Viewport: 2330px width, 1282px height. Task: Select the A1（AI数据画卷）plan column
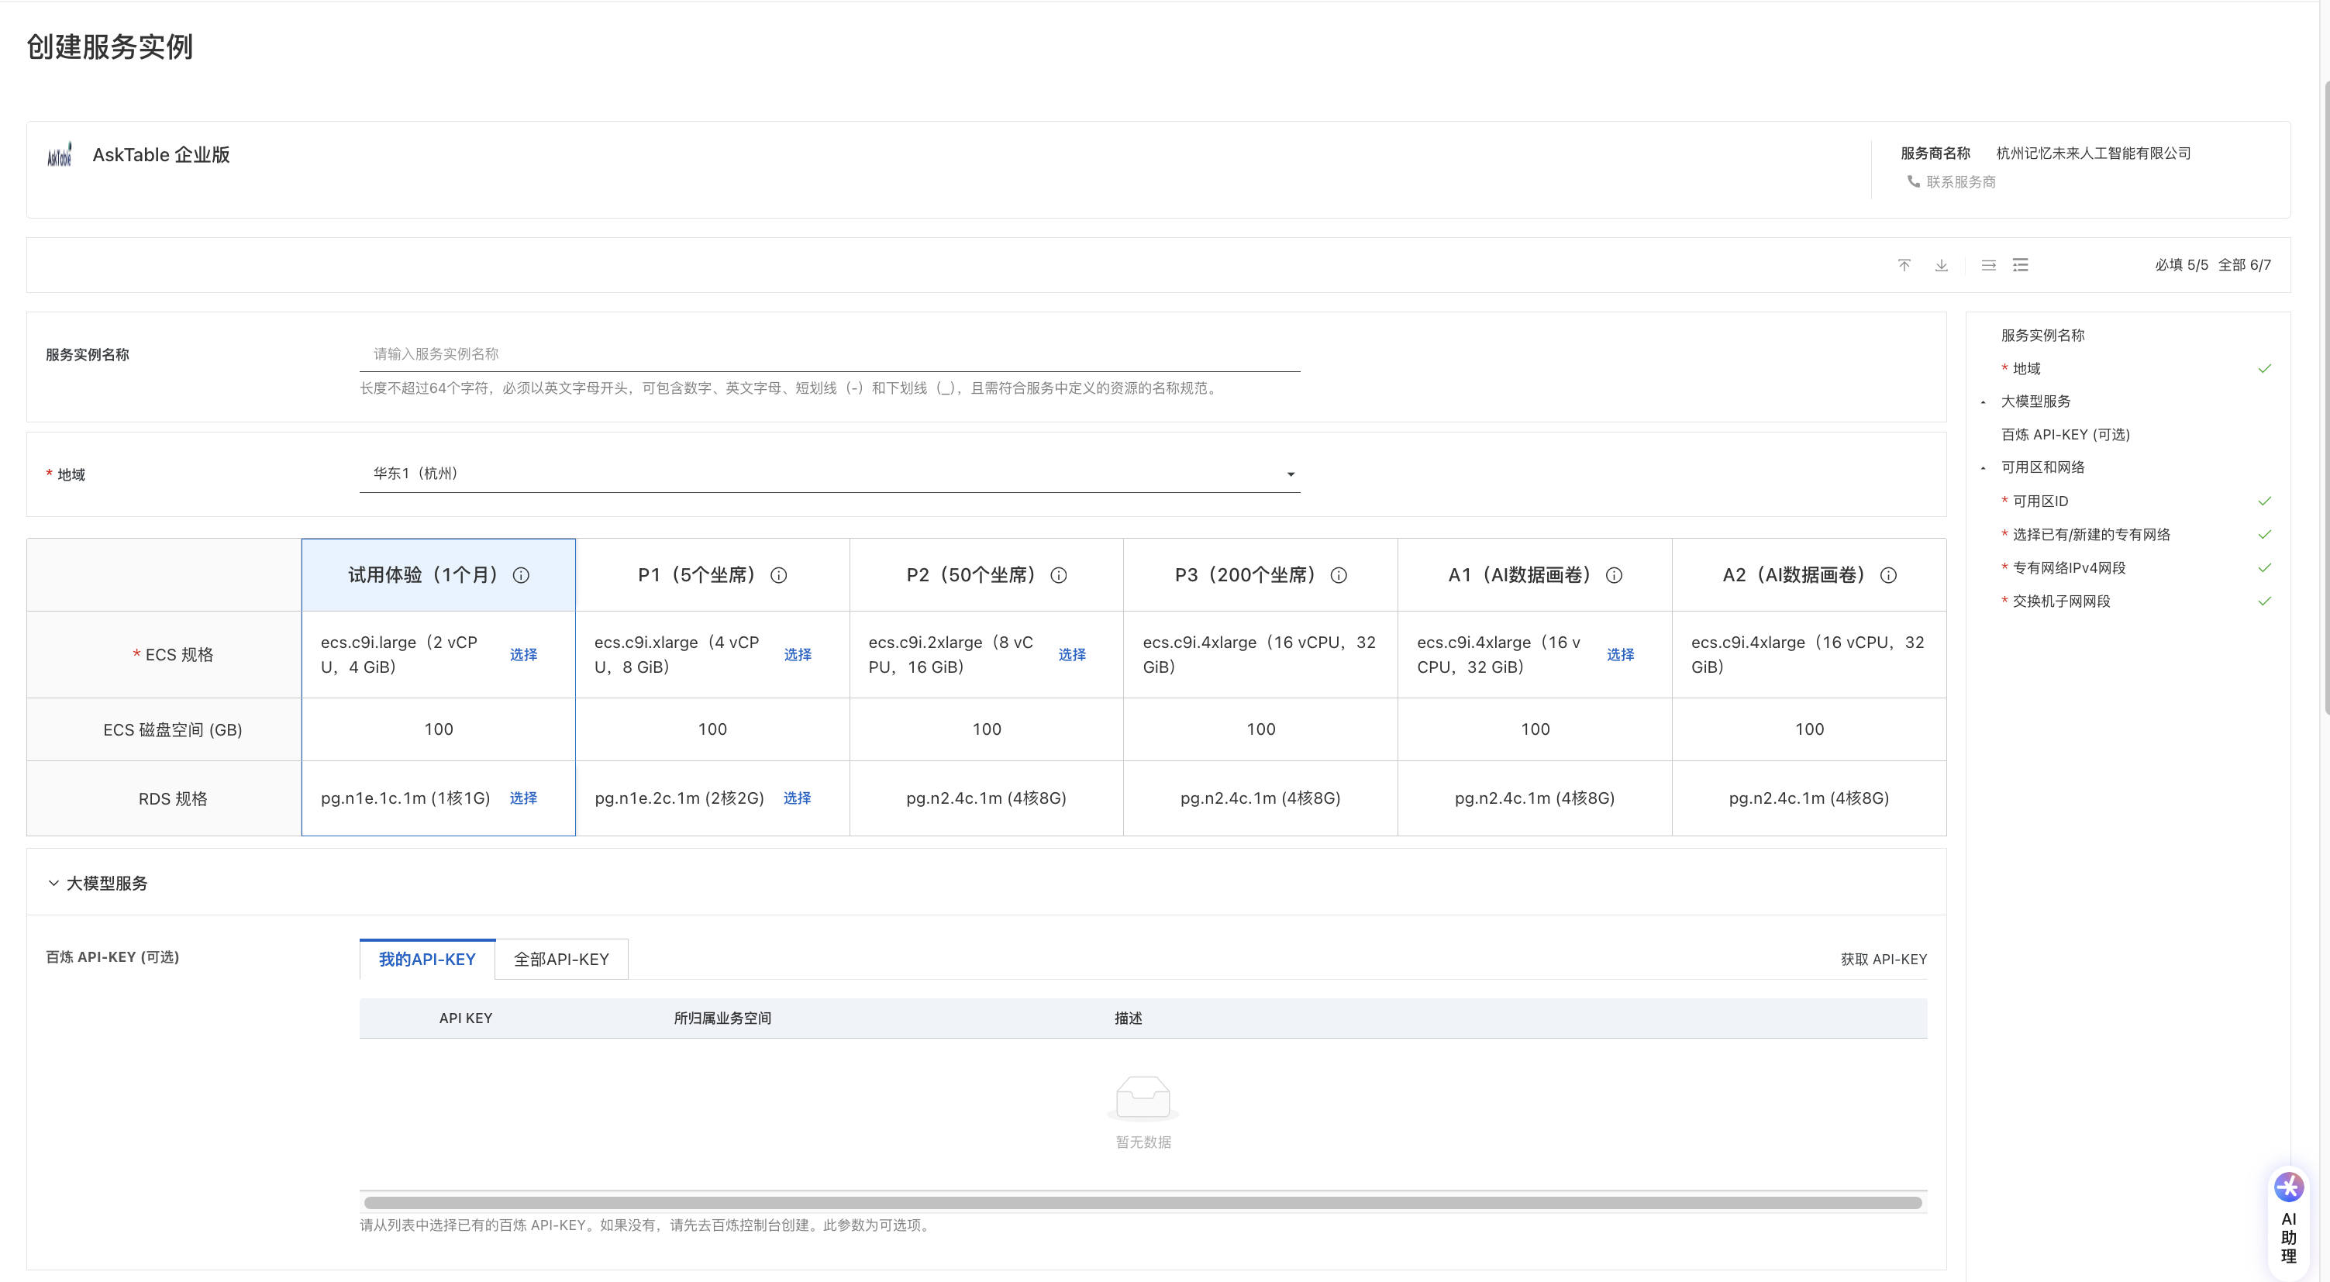click(1519, 575)
